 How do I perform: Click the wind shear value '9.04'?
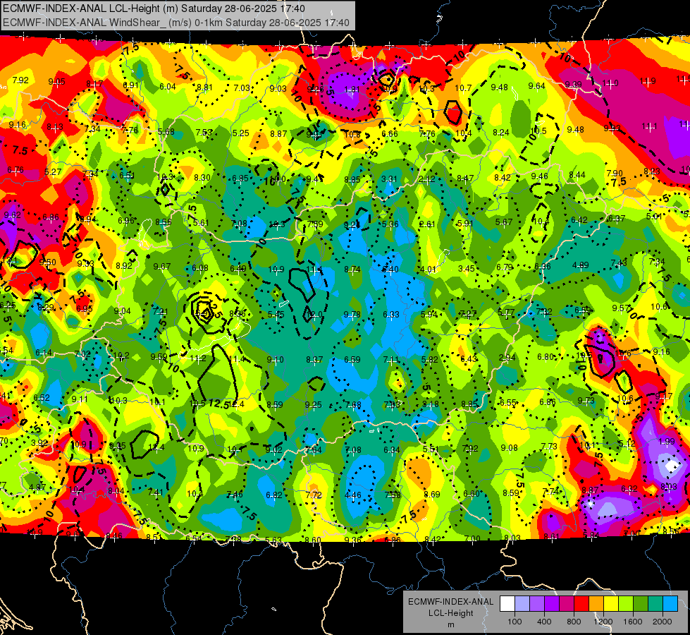123,311
